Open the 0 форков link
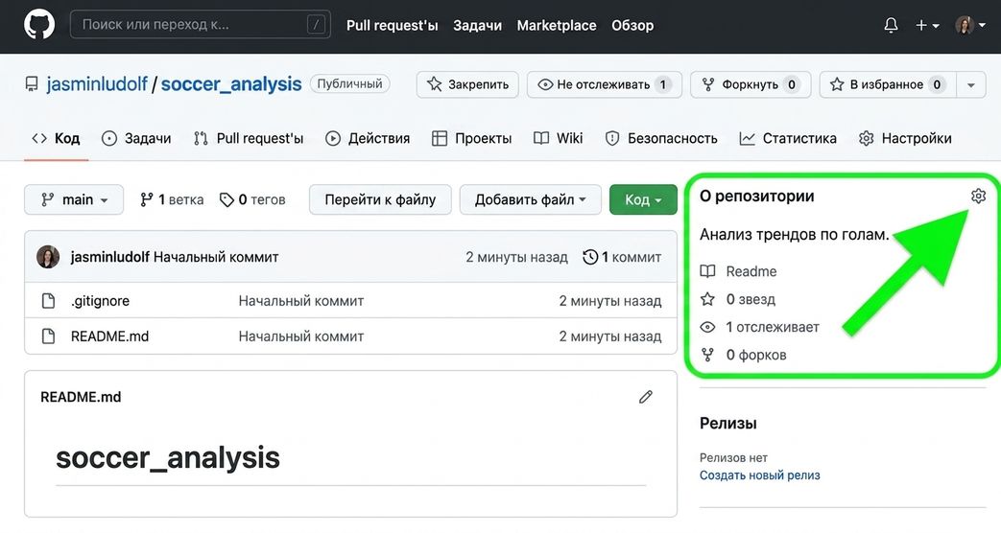The width and height of the screenshot is (1001, 533). [756, 355]
